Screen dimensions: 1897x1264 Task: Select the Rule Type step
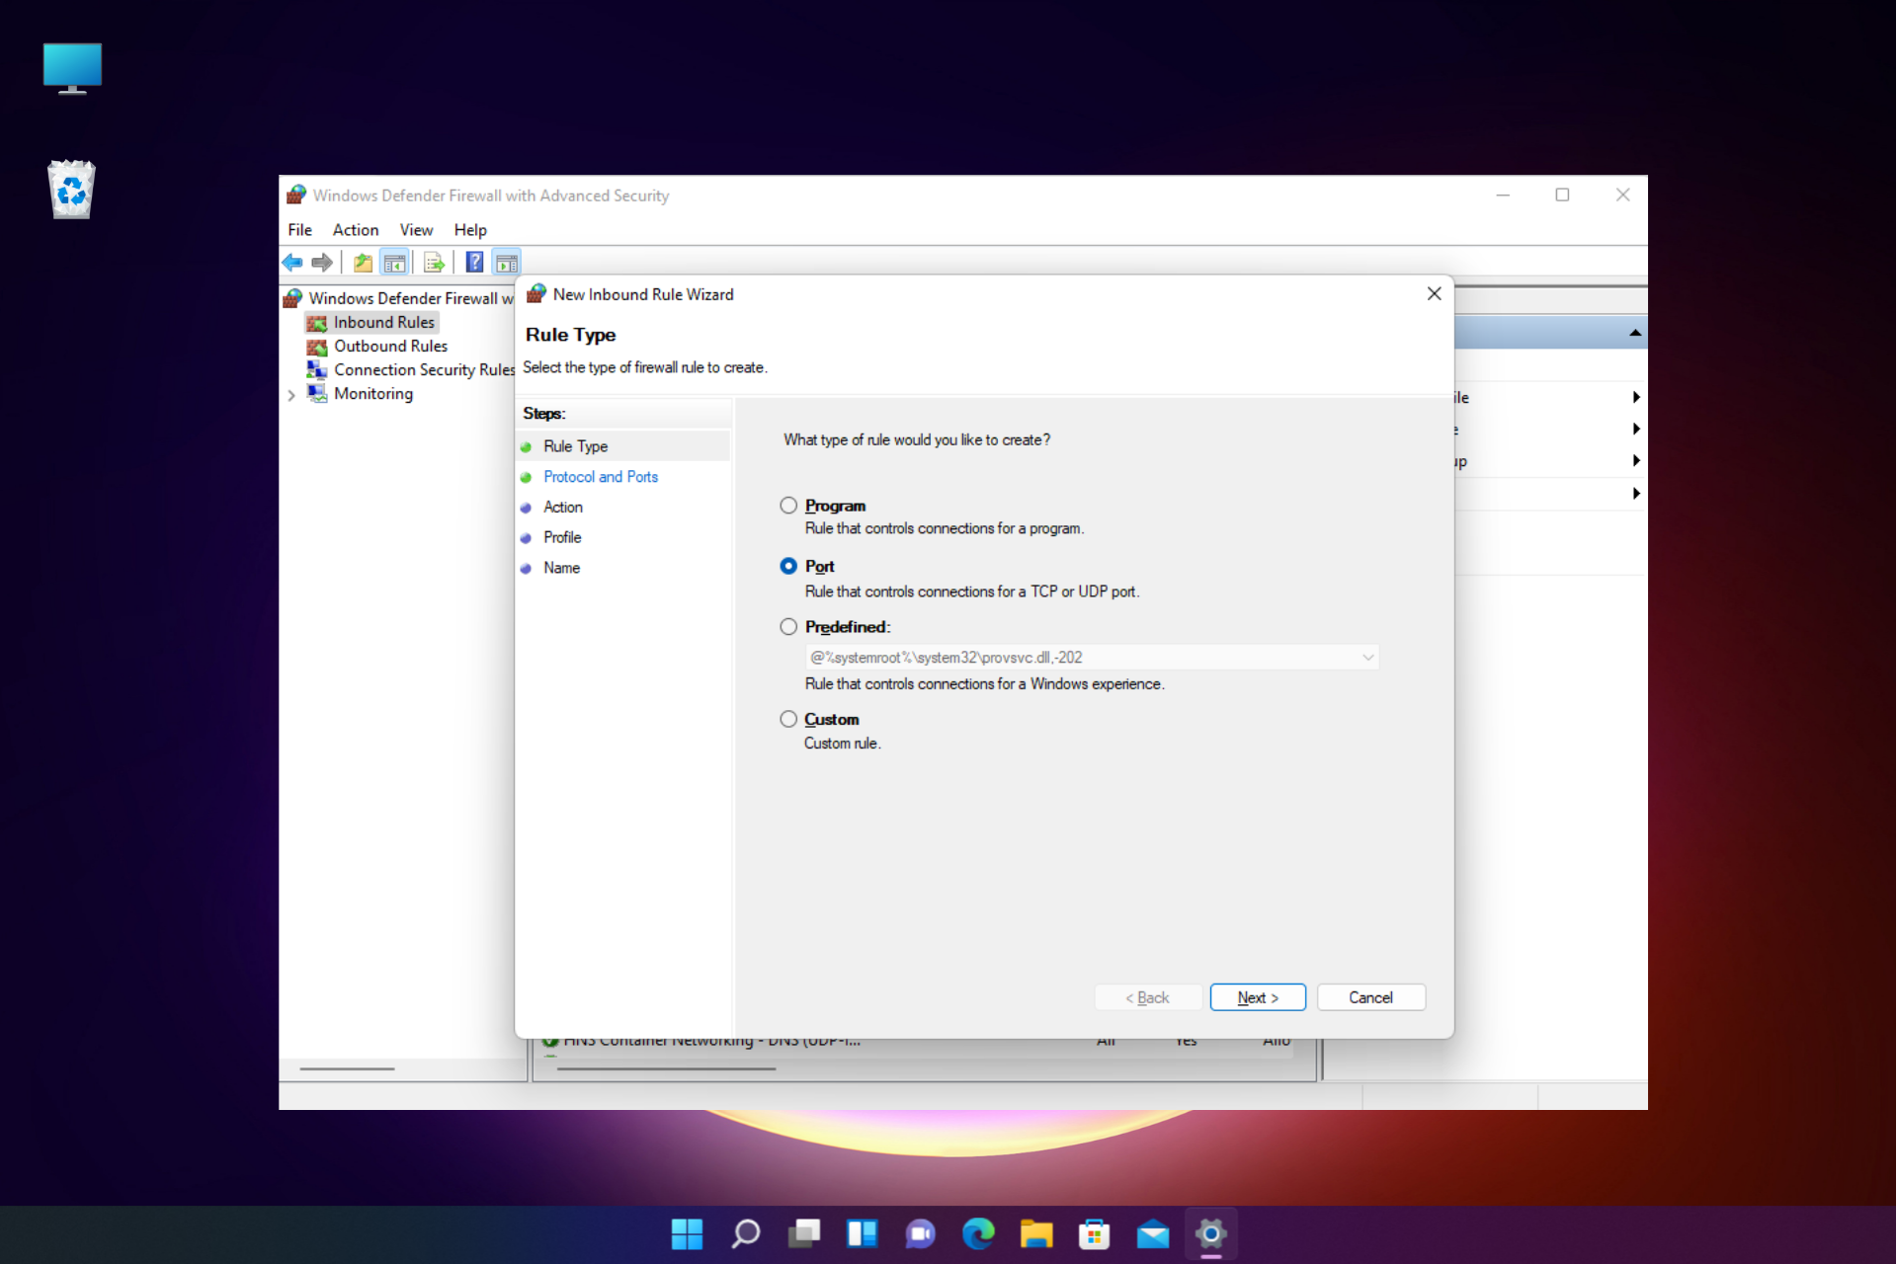coord(575,446)
